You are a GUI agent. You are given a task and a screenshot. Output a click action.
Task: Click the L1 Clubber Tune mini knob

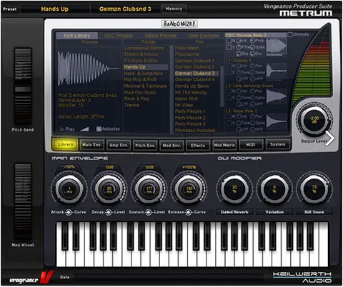239,72
